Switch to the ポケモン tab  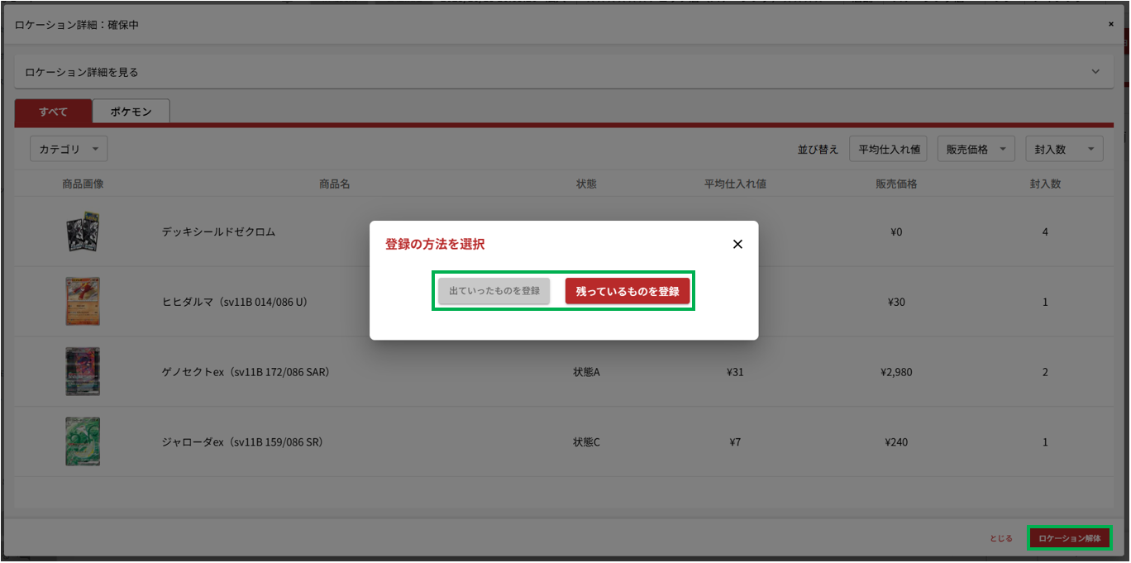(131, 112)
